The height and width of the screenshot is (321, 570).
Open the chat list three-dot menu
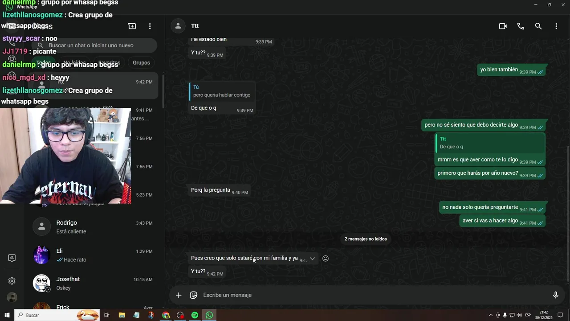(150, 26)
